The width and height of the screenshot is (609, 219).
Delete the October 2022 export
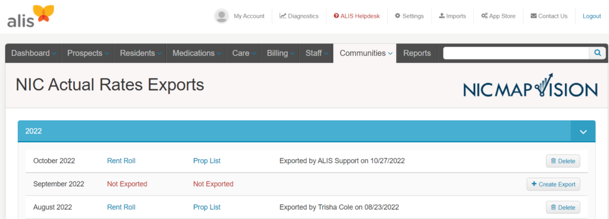click(x=563, y=161)
